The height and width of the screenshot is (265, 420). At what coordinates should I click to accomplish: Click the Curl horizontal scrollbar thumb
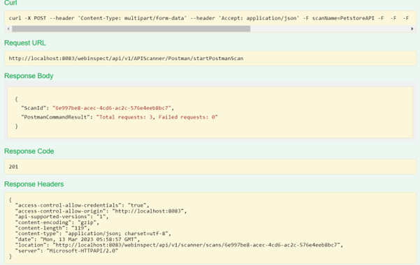click(x=131, y=29)
